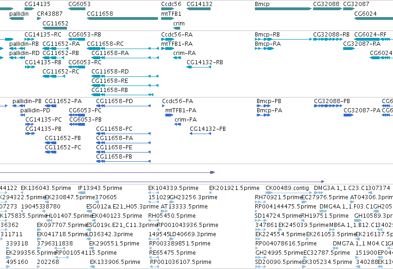
Task: Select the CG14132-RB transcript label
Action: click(205, 62)
